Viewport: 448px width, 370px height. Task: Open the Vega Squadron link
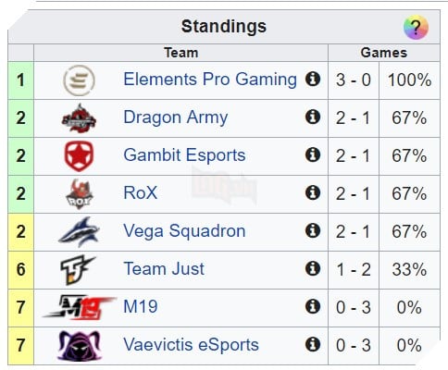click(184, 231)
